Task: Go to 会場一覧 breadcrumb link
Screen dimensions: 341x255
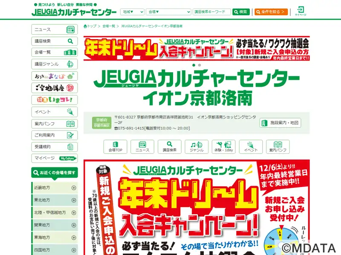Action: (x=109, y=26)
